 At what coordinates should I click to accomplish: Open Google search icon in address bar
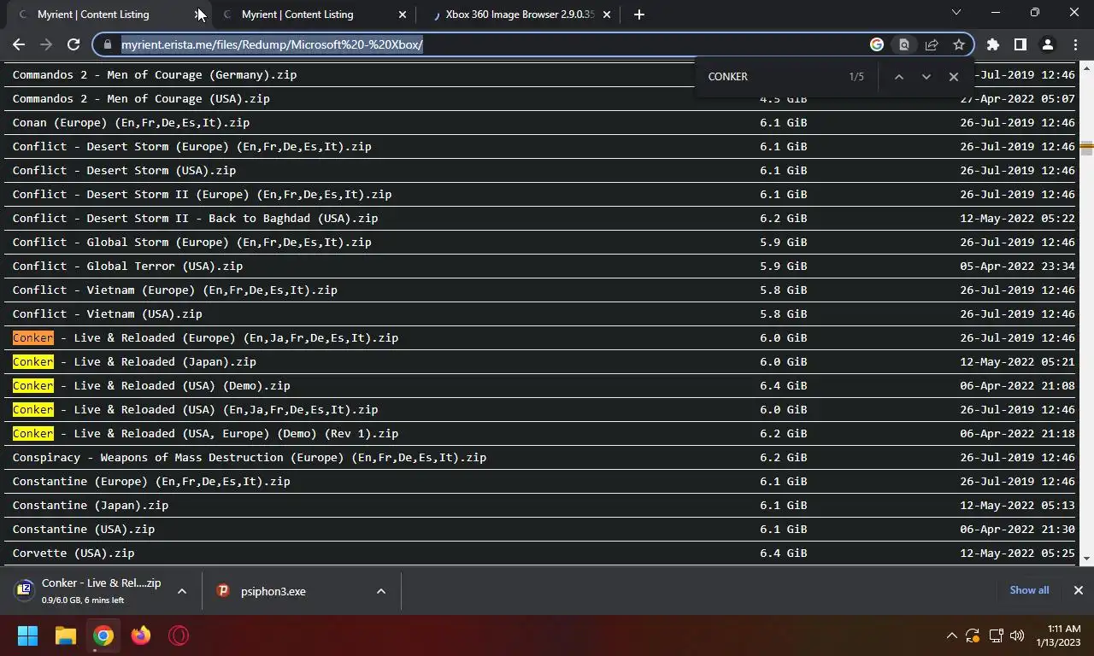877,44
